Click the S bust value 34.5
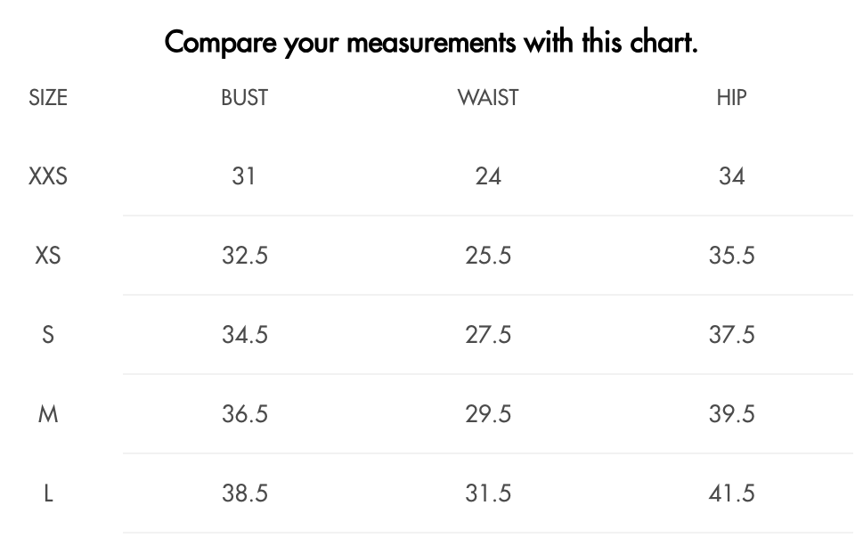The width and height of the screenshot is (855, 538). pyautogui.click(x=244, y=335)
